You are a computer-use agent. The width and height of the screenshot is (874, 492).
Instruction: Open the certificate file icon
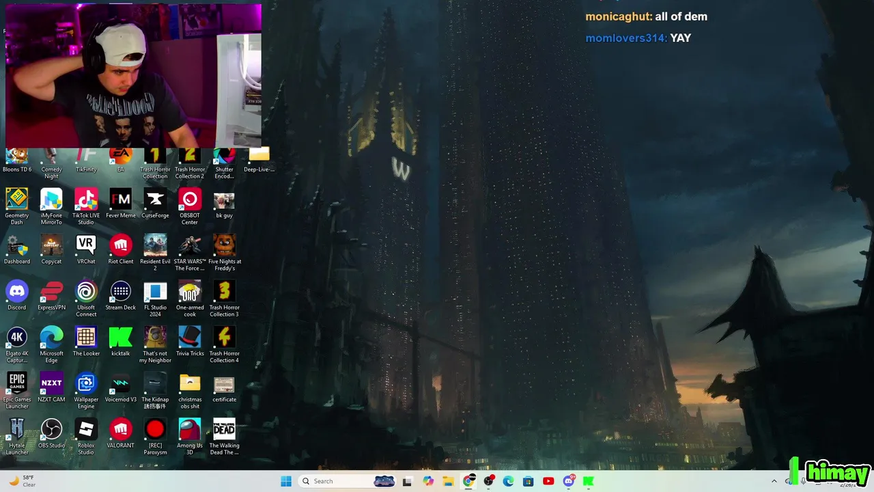pyautogui.click(x=224, y=387)
